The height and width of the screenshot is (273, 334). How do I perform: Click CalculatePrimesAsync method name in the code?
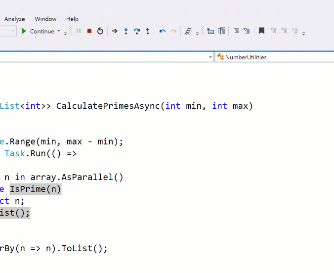(108, 106)
